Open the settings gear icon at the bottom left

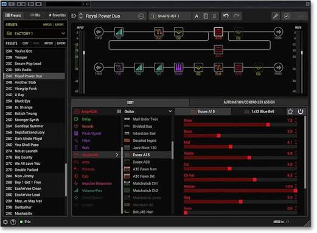pyautogui.click(x=5, y=222)
